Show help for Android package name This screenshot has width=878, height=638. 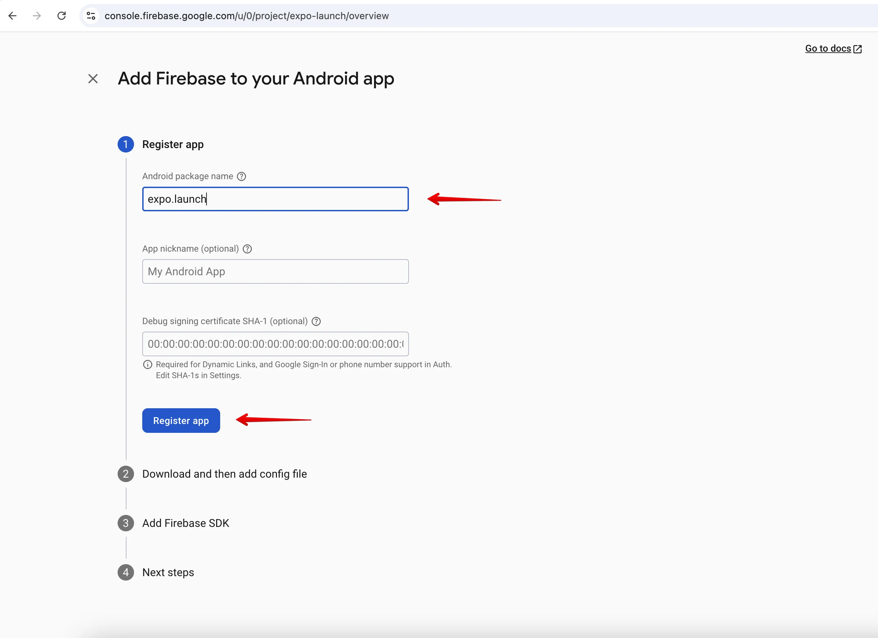click(242, 176)
